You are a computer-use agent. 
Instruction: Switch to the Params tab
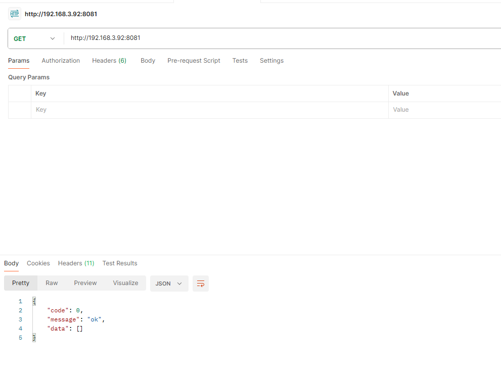pyautogui.click(x=19, y=61)
